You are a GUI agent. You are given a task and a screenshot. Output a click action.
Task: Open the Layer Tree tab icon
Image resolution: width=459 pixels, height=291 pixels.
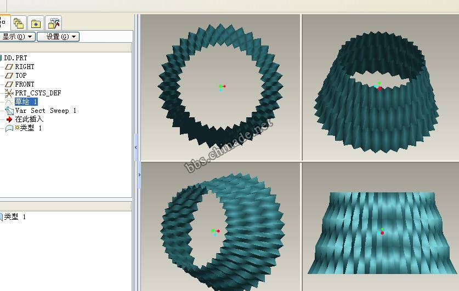click(19, 23)
